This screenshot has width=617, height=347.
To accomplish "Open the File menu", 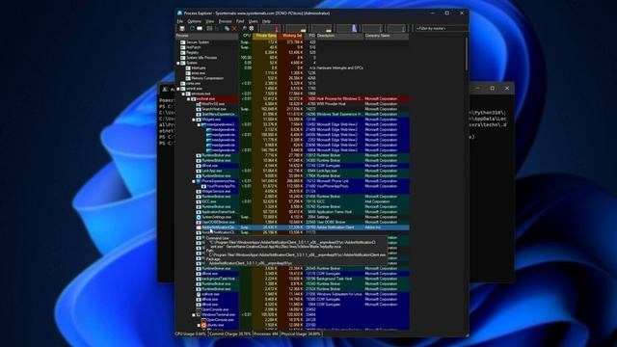I will (180, 21).
